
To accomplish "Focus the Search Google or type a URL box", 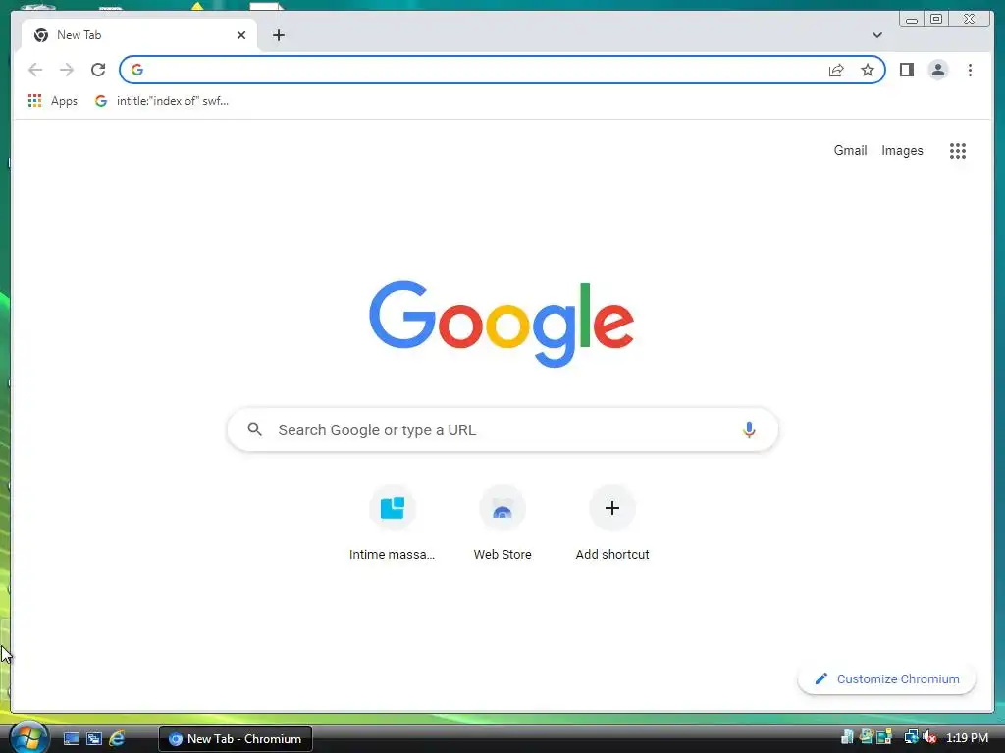I will [x=503, y=429].
